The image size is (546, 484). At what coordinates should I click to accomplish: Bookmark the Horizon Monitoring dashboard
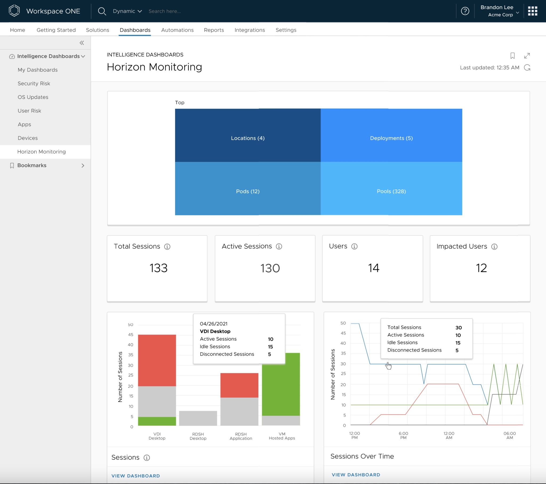tap(513, 56)
